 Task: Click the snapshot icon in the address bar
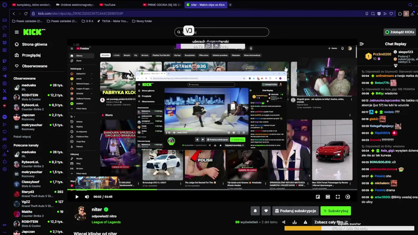(373, 14)
